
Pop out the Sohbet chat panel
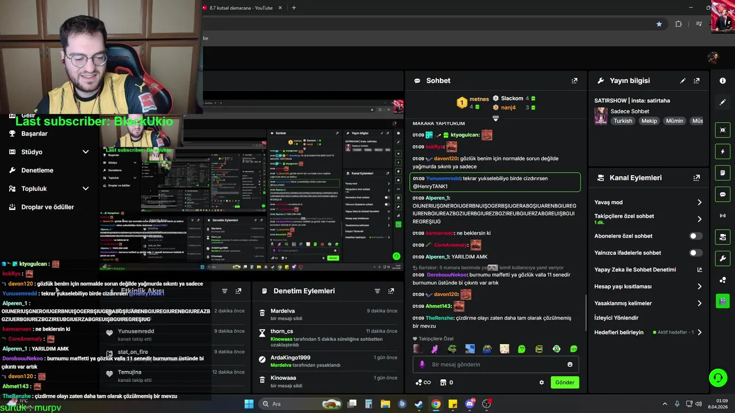[574, 81]
